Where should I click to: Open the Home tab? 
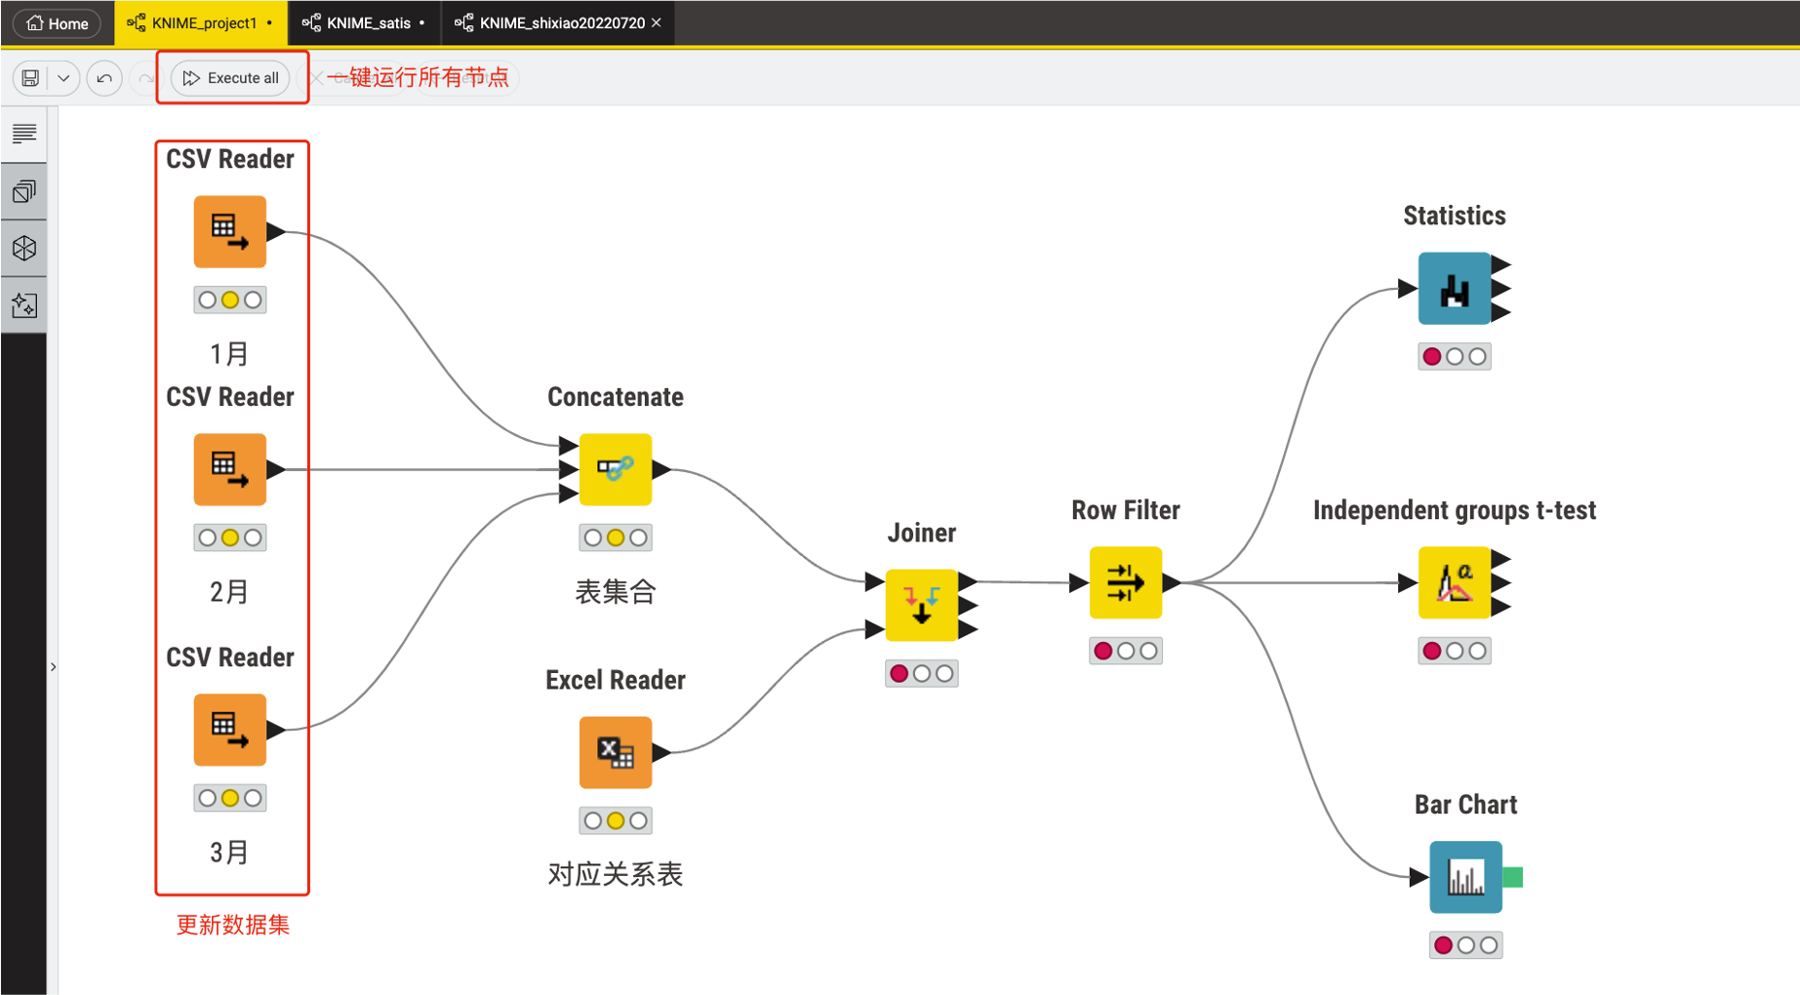pyautogui.click(x=57, y=22)
